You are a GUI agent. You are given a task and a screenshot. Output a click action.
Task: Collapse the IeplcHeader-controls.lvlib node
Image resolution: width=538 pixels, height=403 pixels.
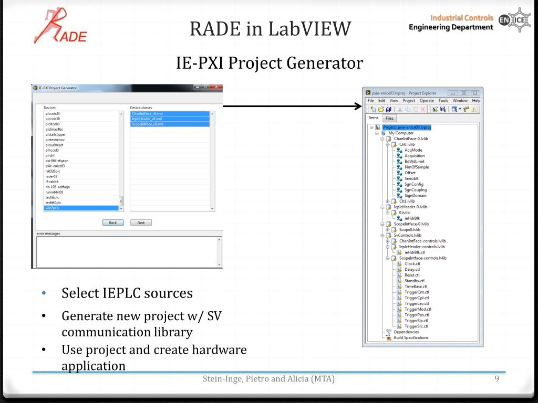(387, 247)
